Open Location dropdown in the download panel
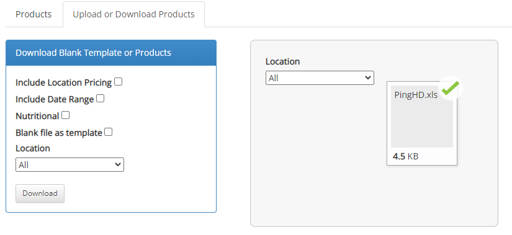This screenshot has width=512, height=235. click(70, 165)
